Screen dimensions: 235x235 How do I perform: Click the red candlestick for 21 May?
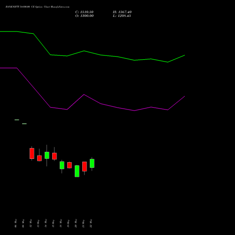click(x=85, y=166)
